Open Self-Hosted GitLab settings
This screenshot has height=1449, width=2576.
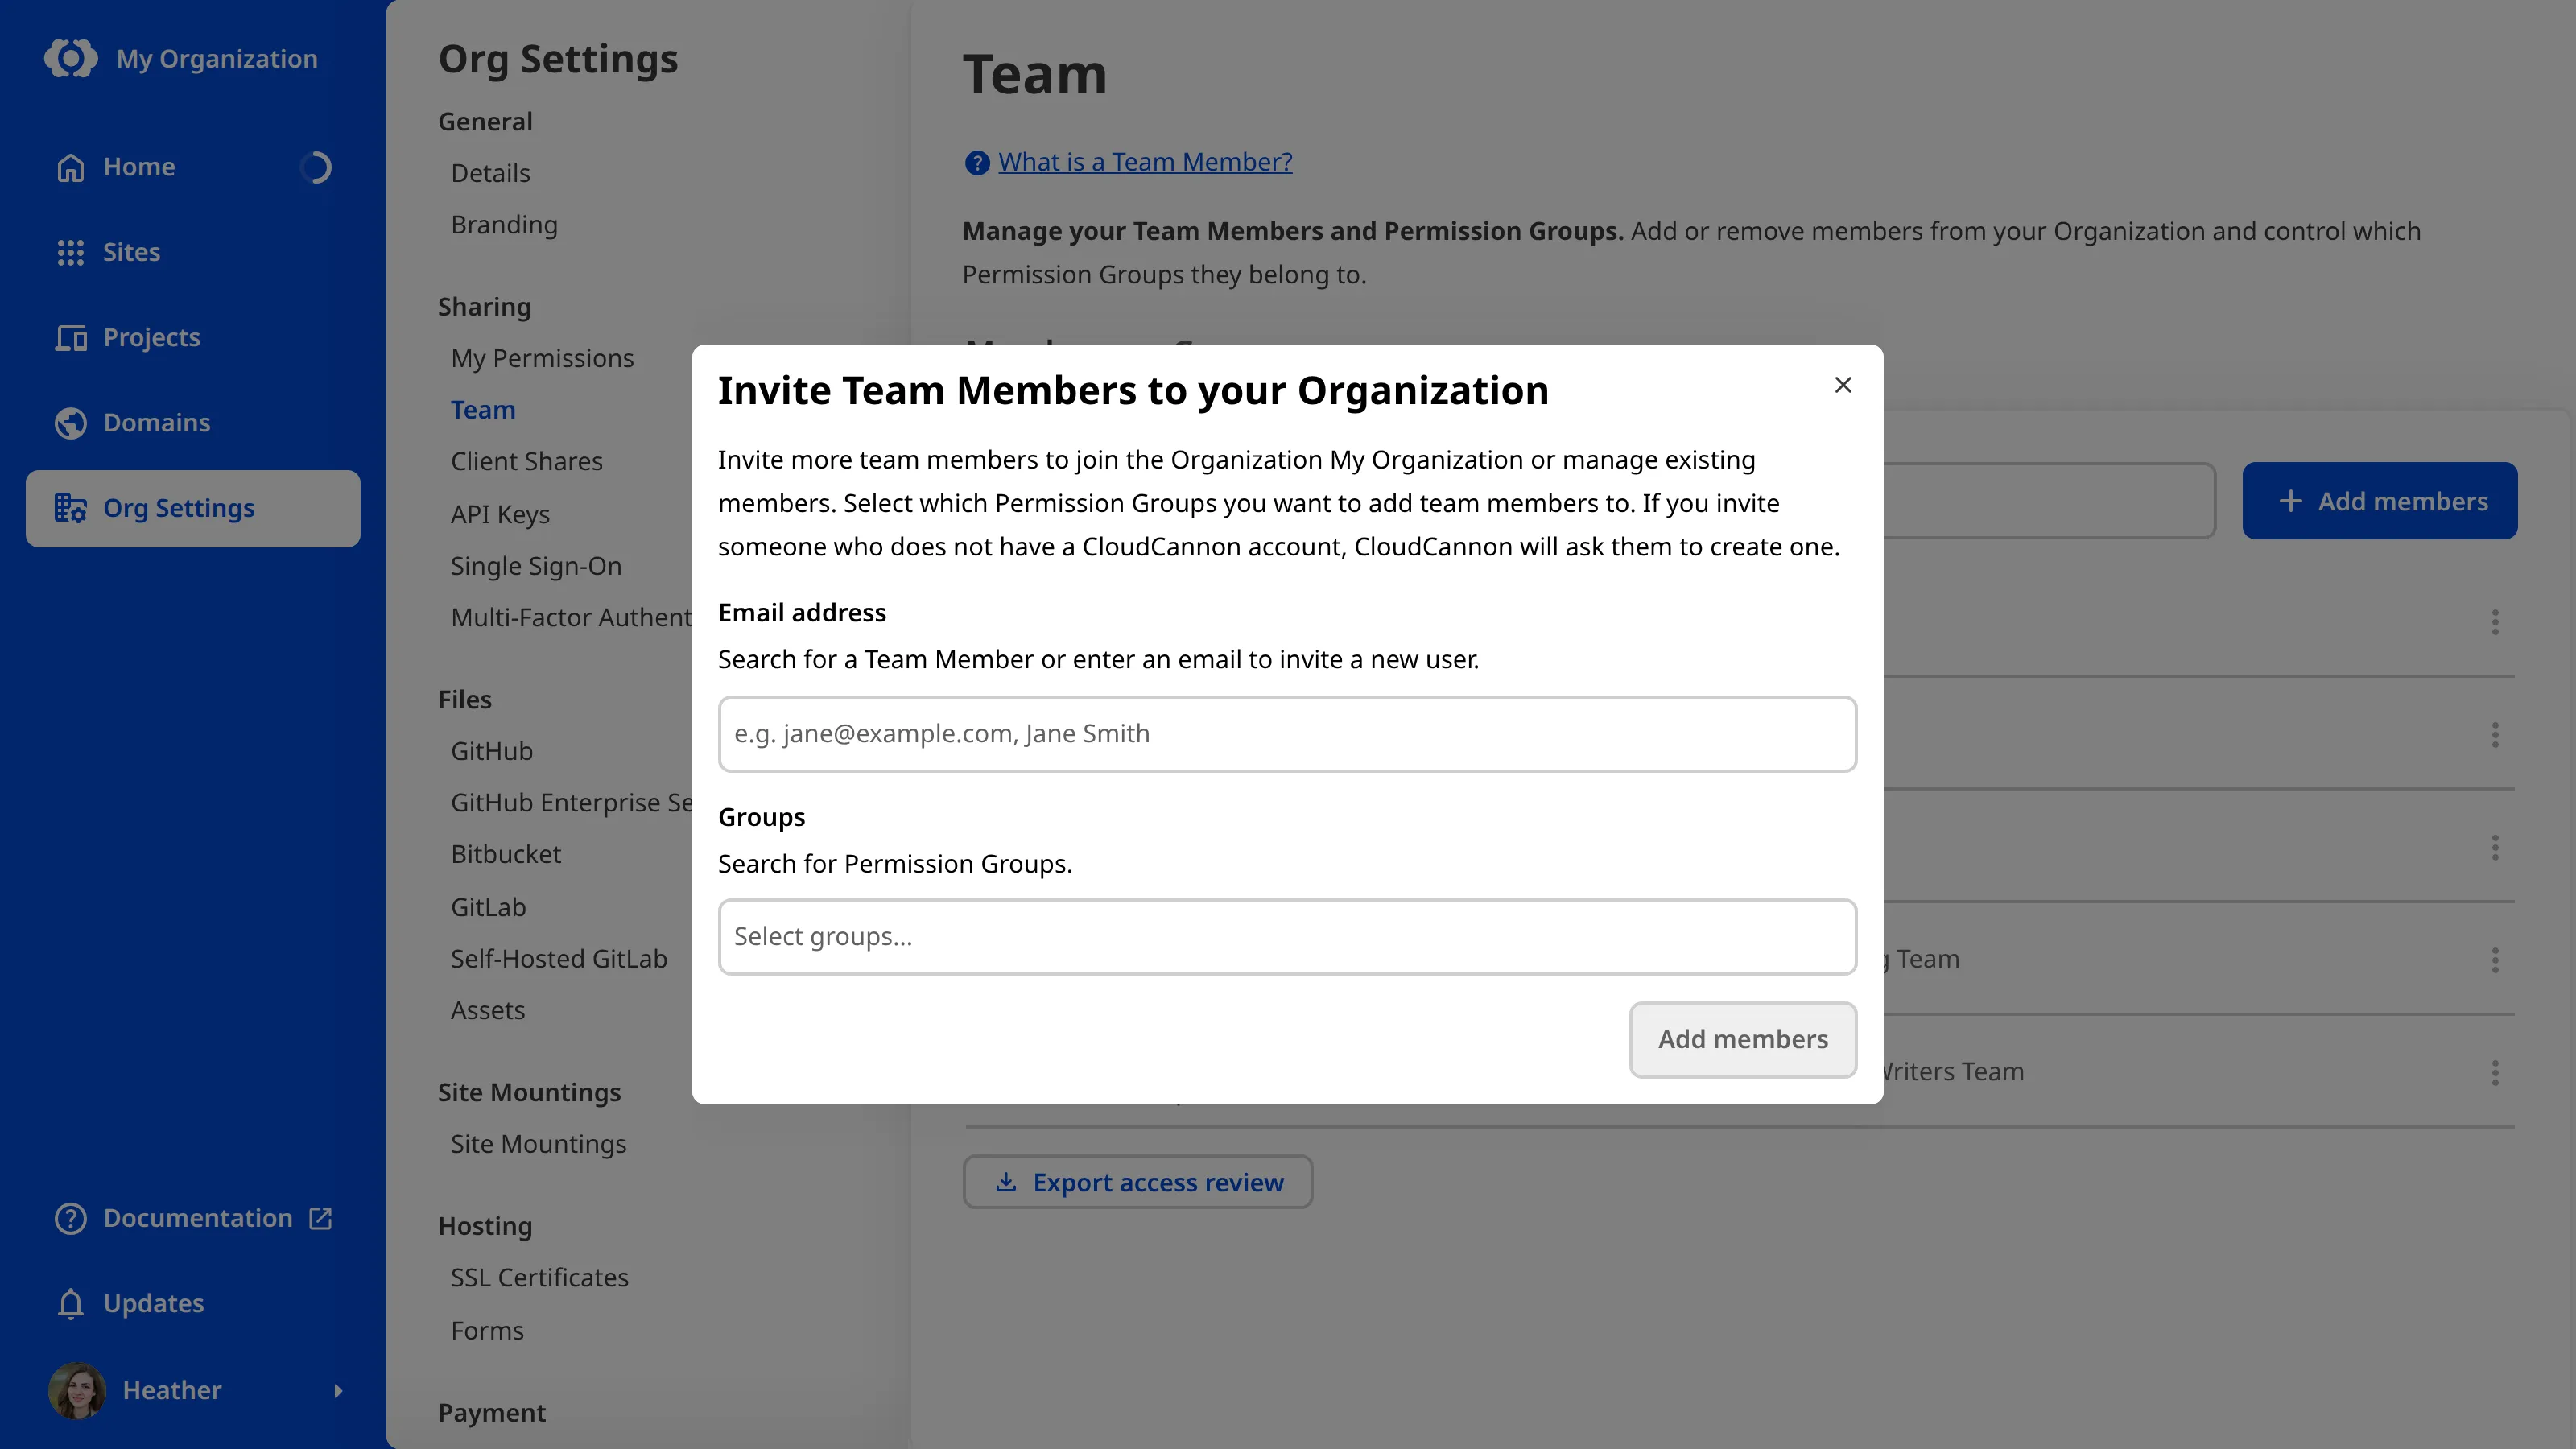(558, 959)
